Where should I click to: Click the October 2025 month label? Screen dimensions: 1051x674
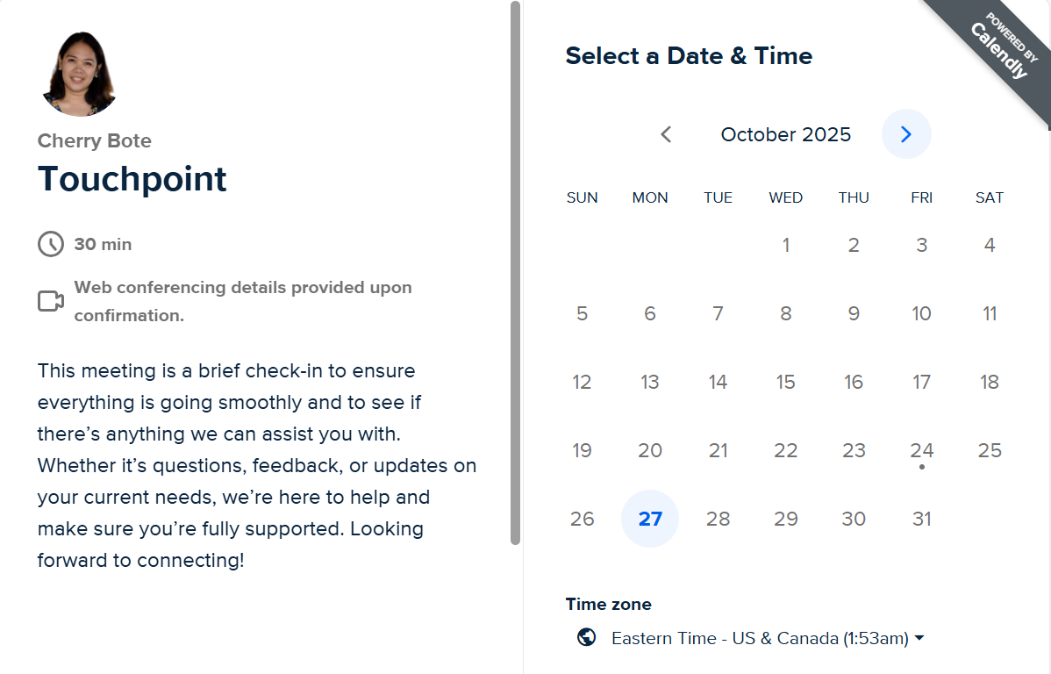[x=786, y=134]
